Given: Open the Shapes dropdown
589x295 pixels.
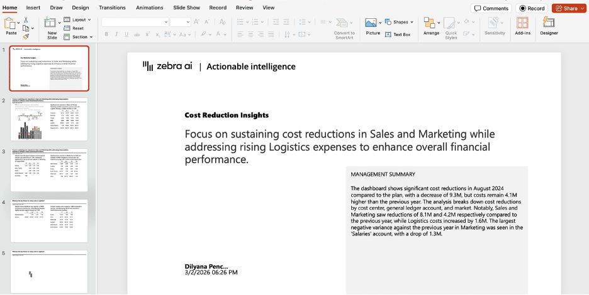Looking at the screenshot, I should (x=400, y=22).
